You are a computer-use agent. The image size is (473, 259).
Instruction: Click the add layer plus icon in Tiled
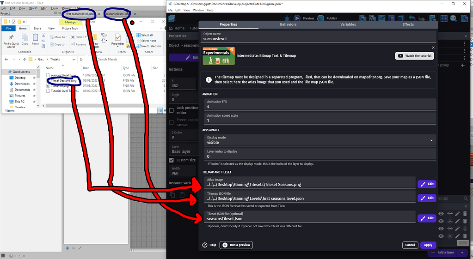[67, 248]
